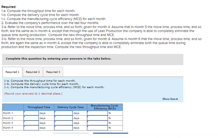
Task: Click the 'Round your answers to 1 decimal place' note
Action: click(x=33, y=94)
